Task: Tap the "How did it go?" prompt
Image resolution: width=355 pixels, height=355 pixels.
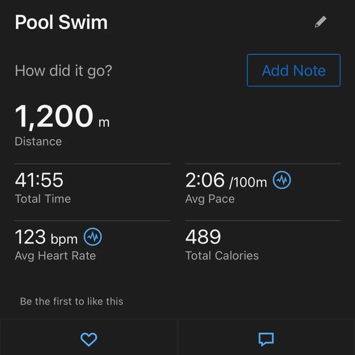Action: 63,71
